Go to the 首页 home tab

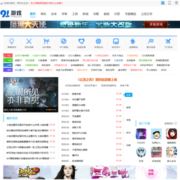(x=32, y=14)
